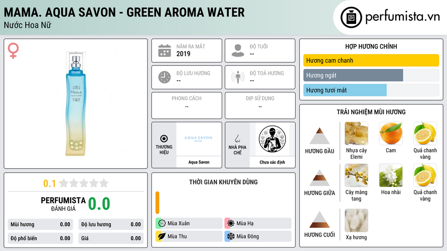447x251 pixels.
Task: Click the Xạ hương note label
Action: [x=356, y=237]
